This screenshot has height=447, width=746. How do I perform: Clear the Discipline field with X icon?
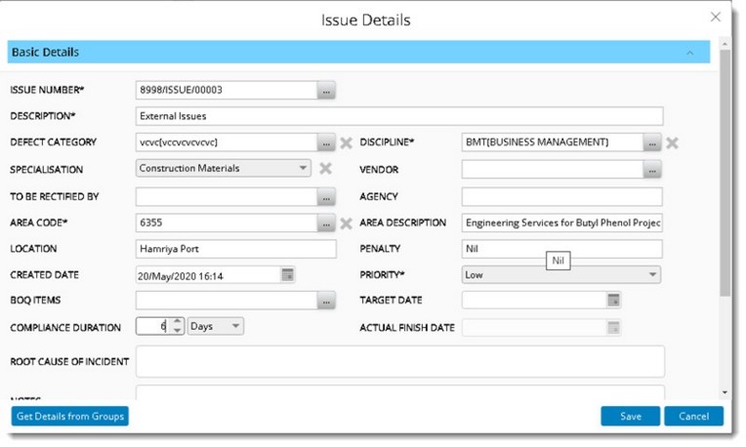[x=673, y=143]
